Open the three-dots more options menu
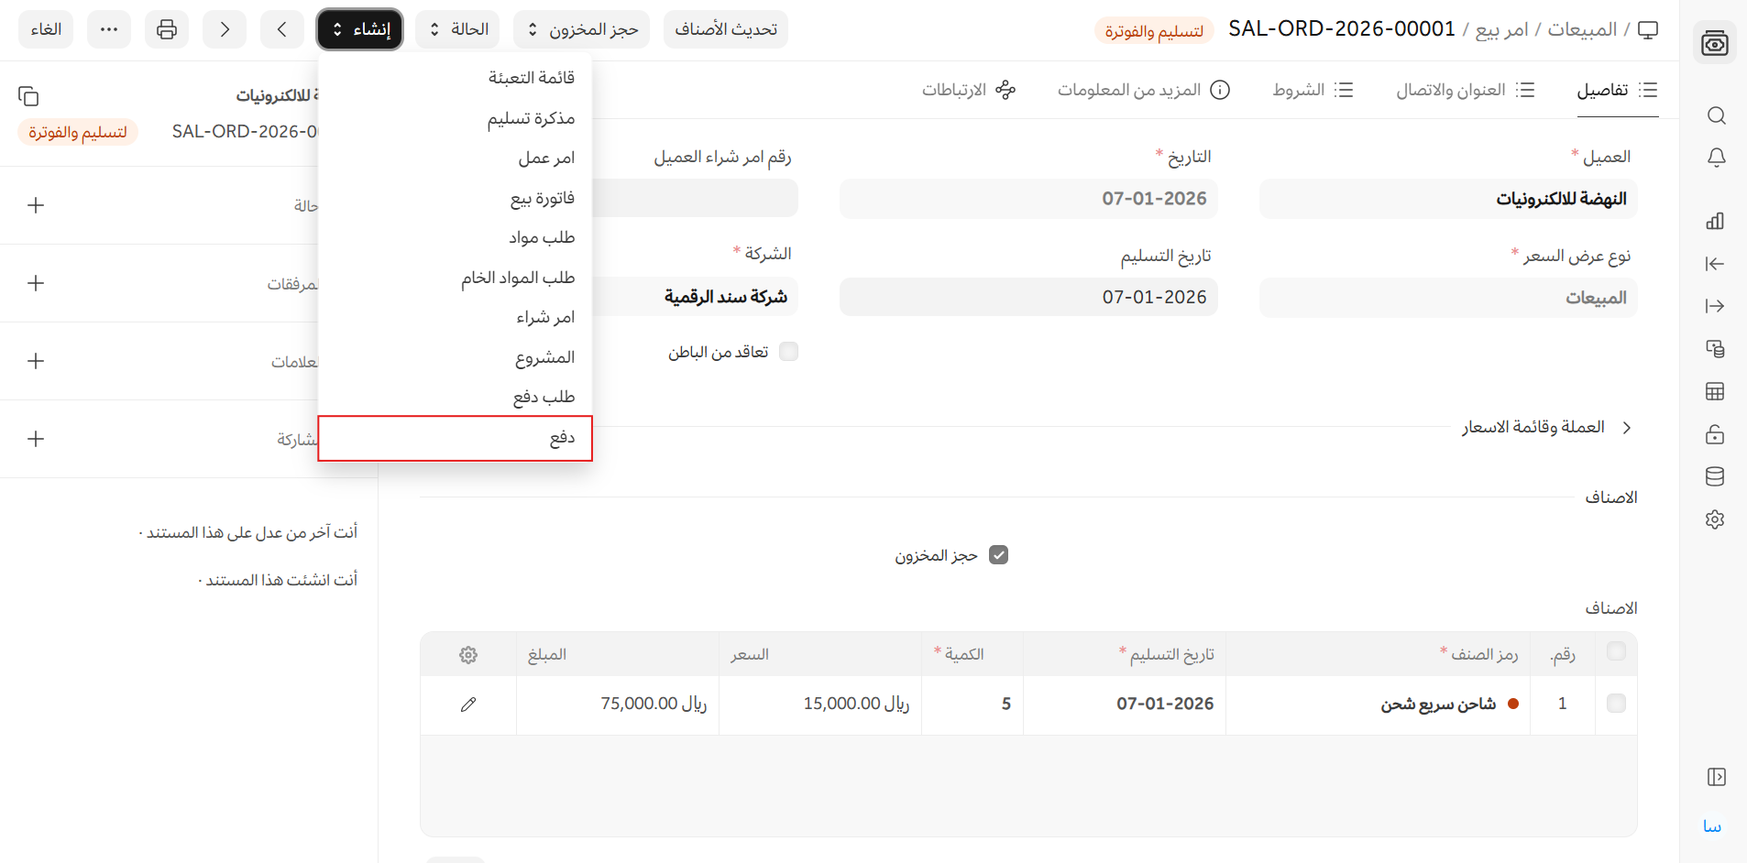This screenshot has width=1747, height=863. (x=109, y=29)
